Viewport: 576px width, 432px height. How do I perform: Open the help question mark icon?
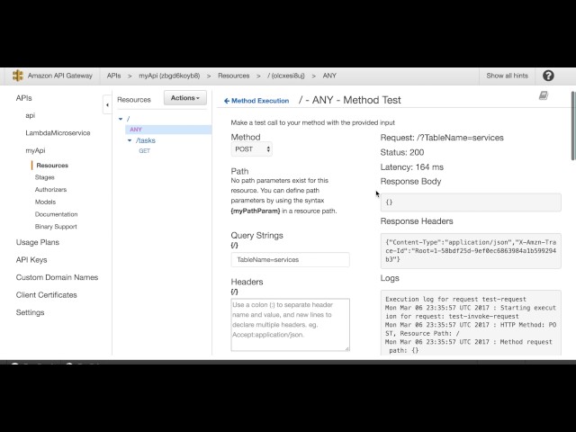(x=548, y=76)
